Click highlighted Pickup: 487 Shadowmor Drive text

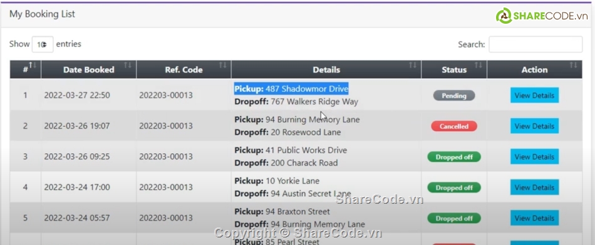(291, 89)
